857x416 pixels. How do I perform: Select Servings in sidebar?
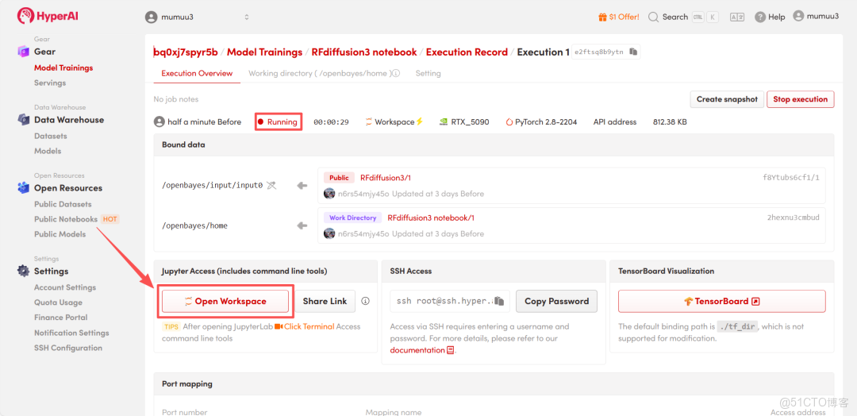click(x=50, y=83)
